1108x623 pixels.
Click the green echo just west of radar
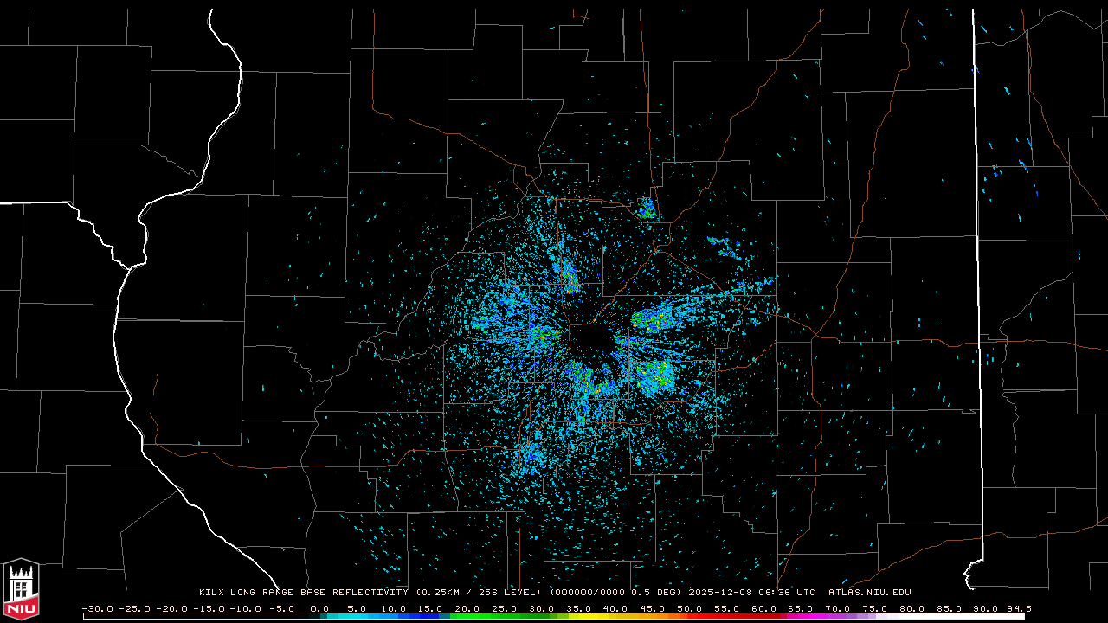pyautogui.click(x=544, y=333)
